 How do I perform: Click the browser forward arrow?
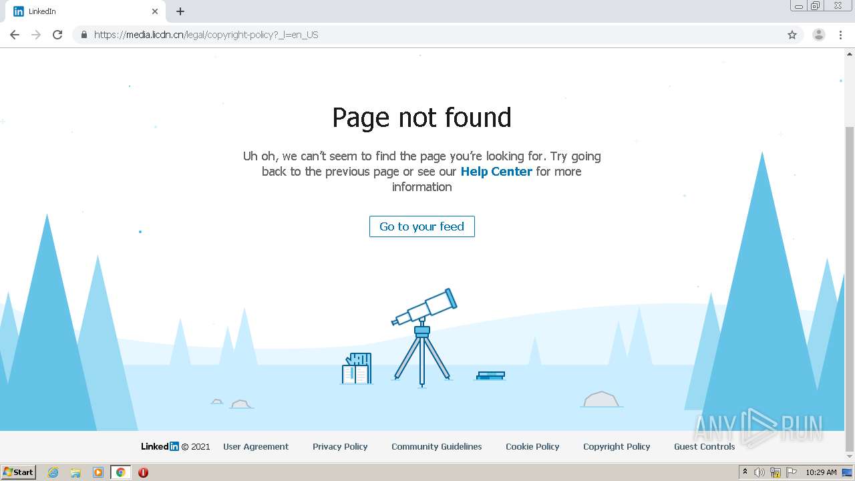36,35
